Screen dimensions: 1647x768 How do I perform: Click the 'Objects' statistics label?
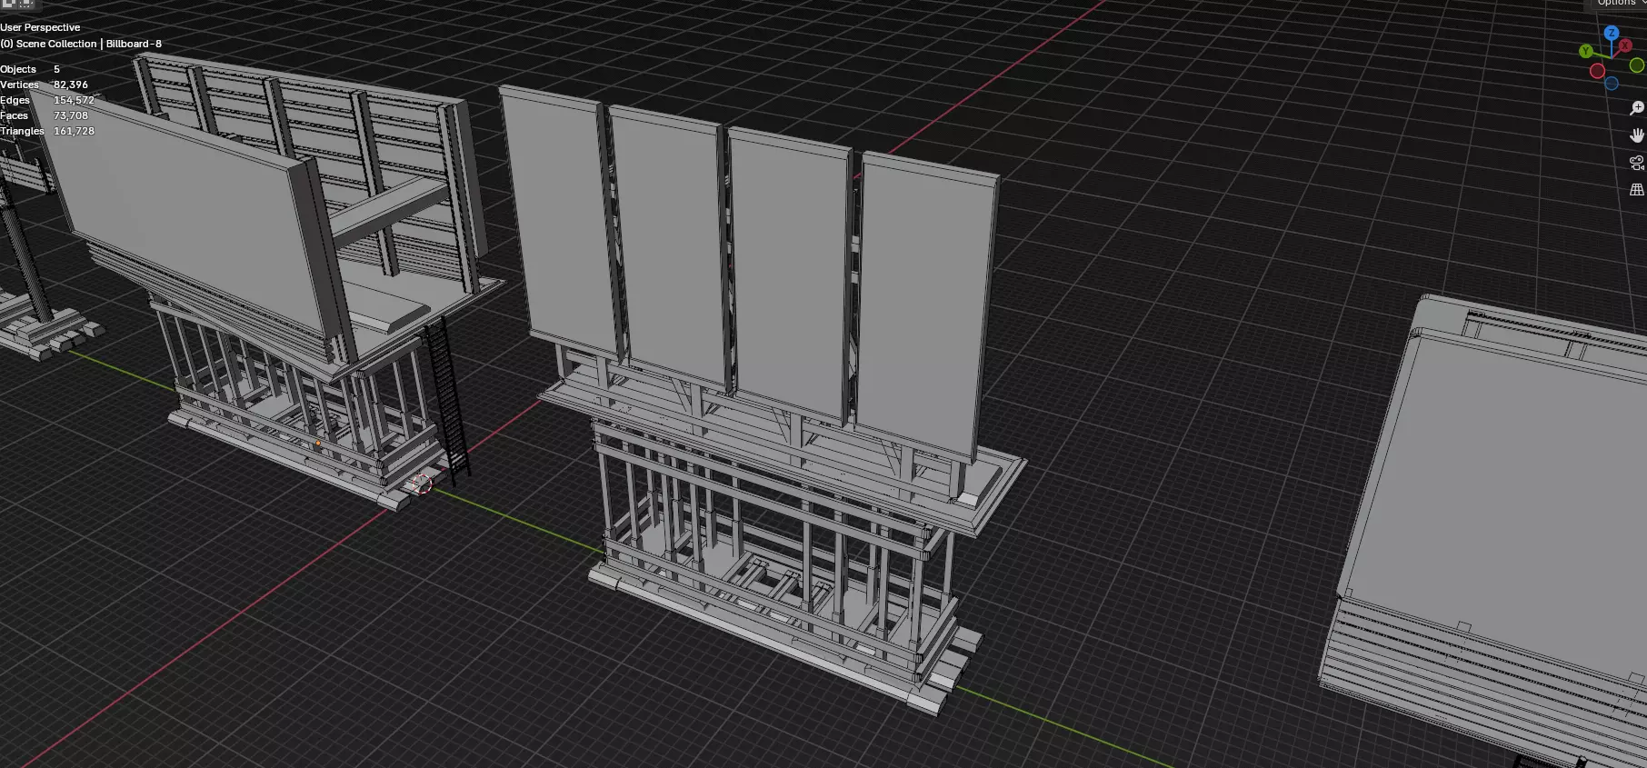coord(18,69)
